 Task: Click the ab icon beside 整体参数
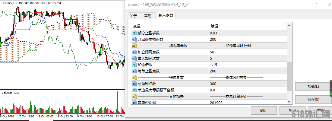pos(134,78)
